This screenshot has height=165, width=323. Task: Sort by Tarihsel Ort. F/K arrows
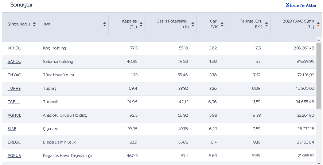(266, 24)
